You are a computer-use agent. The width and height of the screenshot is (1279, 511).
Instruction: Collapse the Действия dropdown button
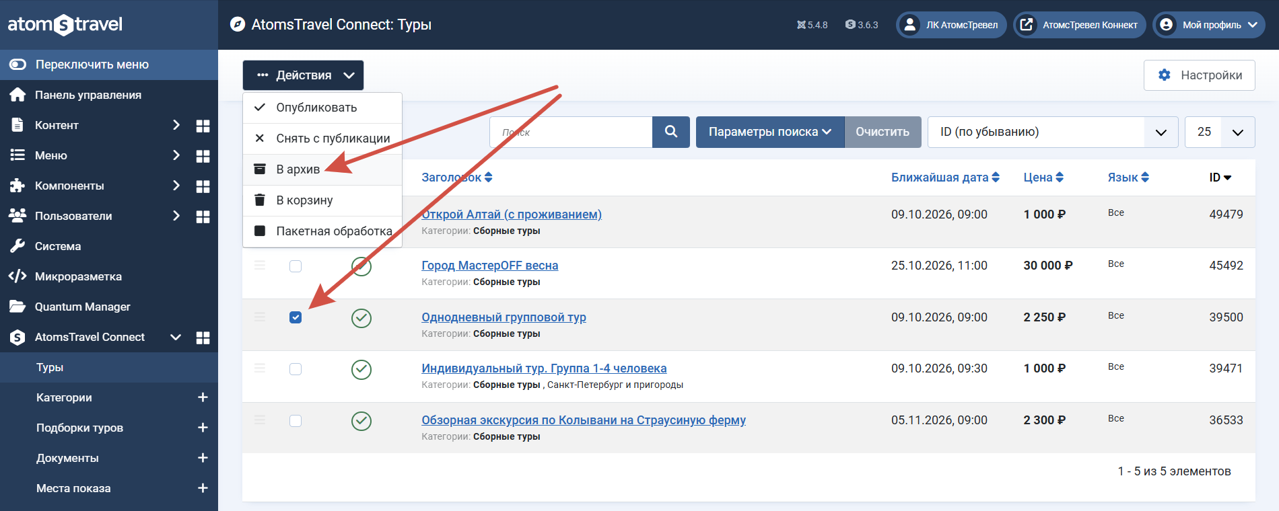(303, 75)
